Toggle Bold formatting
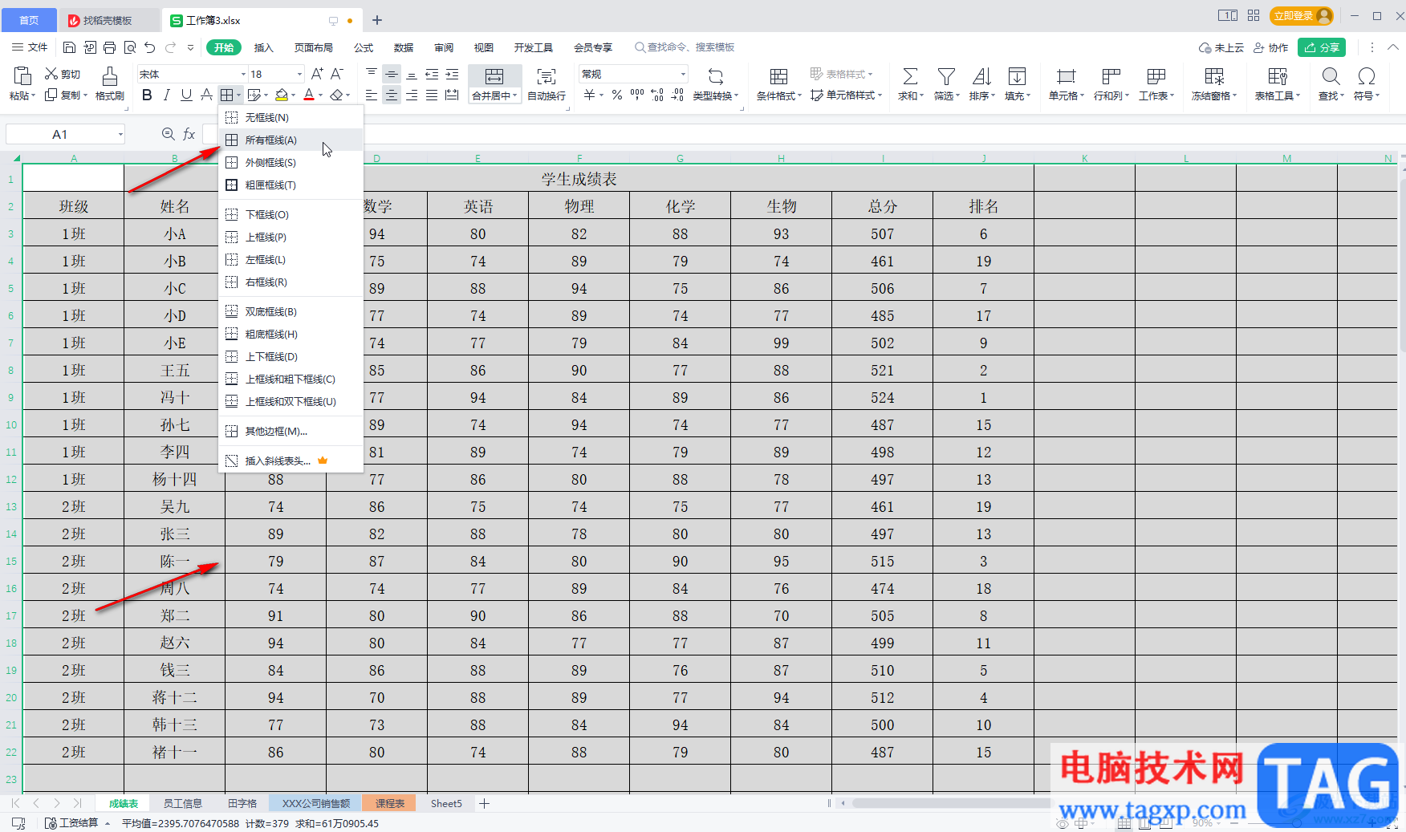Image resolution: width=1406 pixels, height=832 pixels. (147, 95)
